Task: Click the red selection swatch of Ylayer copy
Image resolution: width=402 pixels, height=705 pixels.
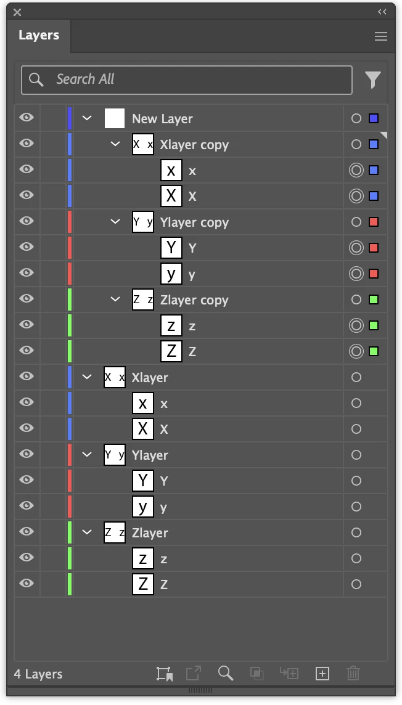Action: pyautogui.click(x=374, y=222)
